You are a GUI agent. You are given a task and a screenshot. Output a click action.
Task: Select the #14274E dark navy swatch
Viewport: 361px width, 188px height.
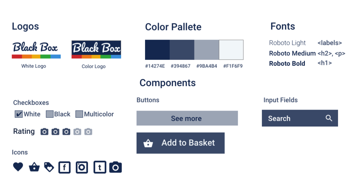click(x=157, y=50)
